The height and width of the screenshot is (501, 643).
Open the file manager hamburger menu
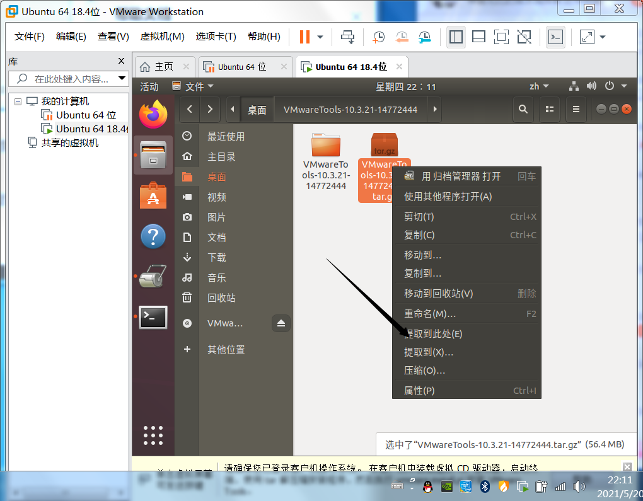coord(576,109)
